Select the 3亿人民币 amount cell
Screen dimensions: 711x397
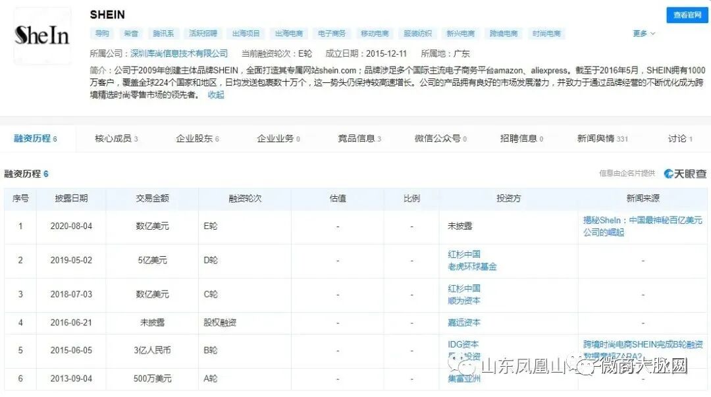coord(152,350)
